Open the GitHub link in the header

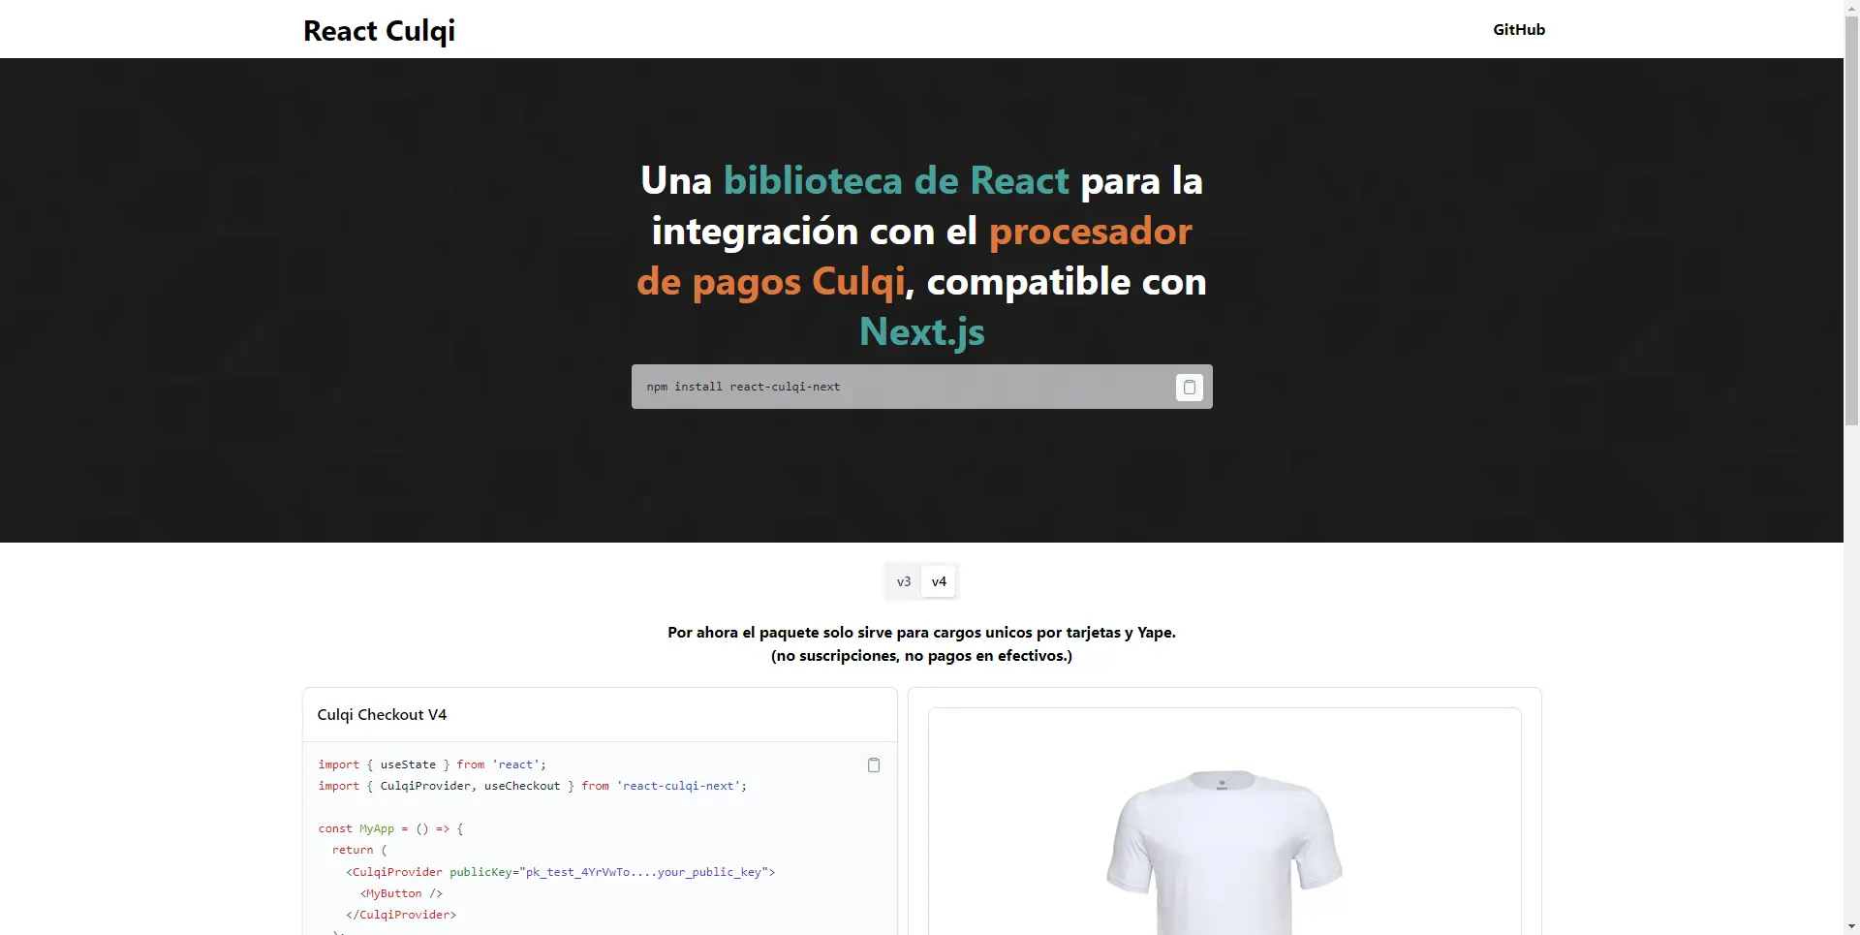(x=1518, y=29)
